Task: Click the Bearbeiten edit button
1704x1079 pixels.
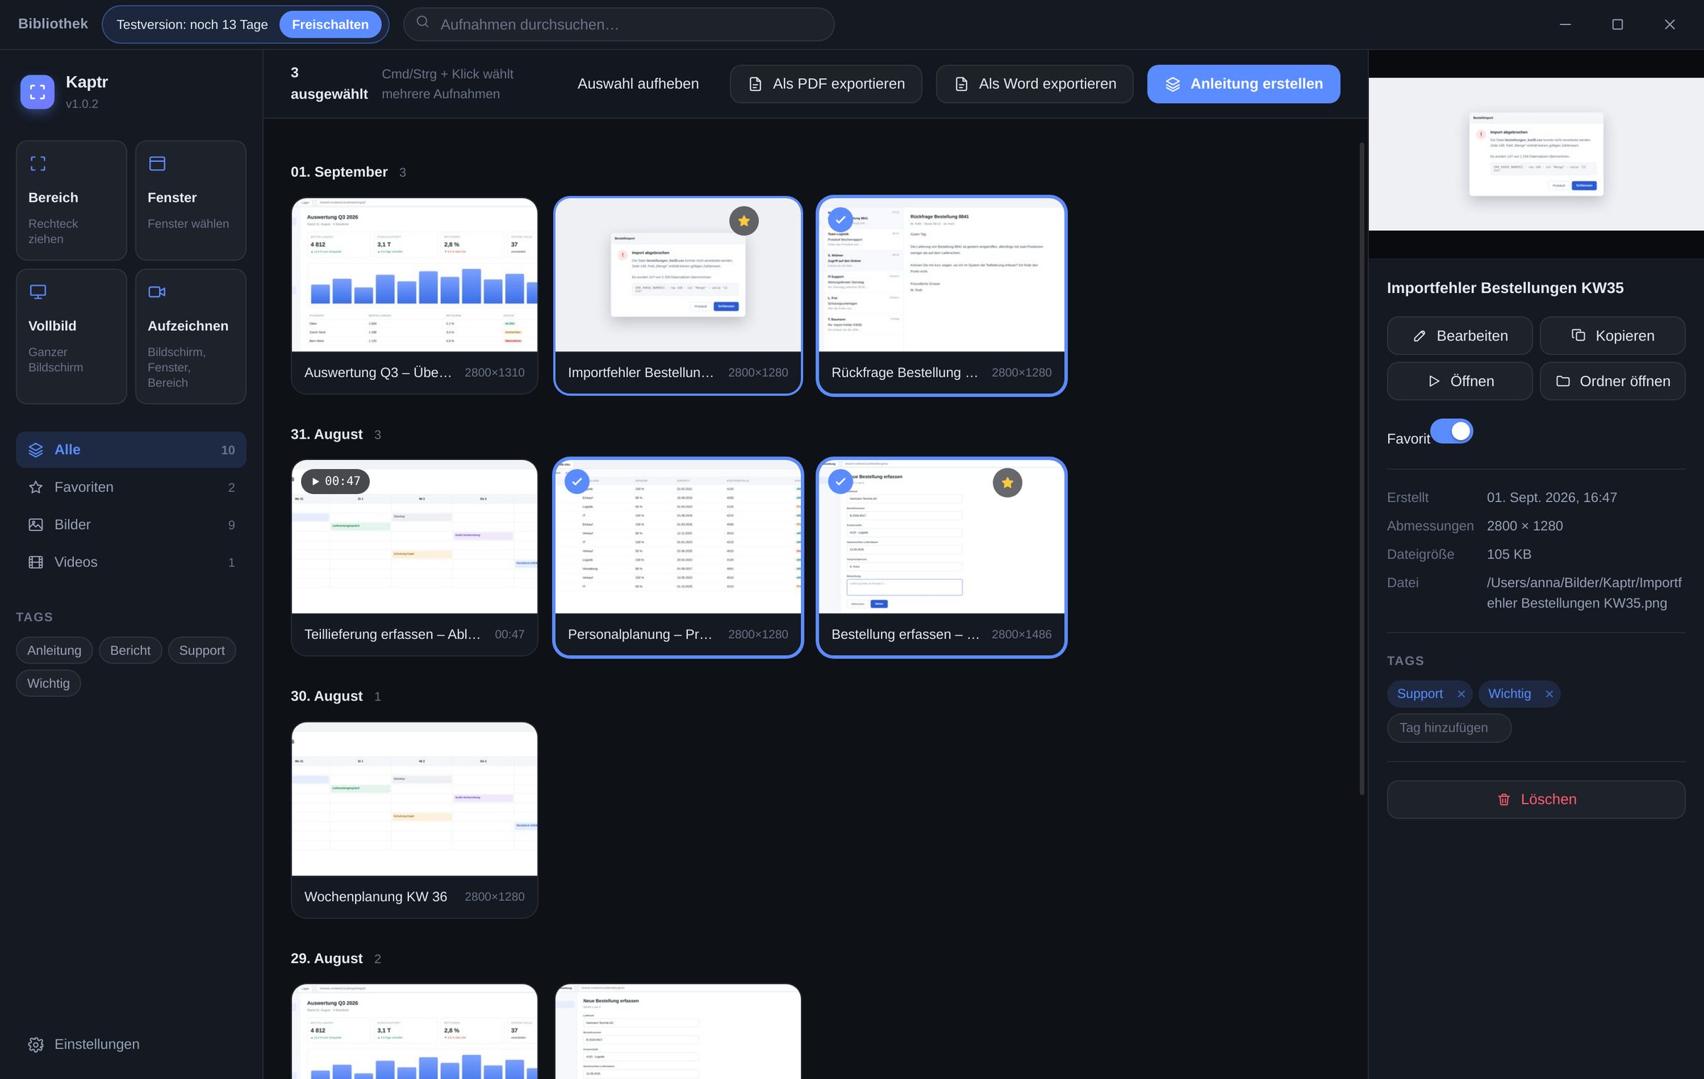Action: coord(1459,336)
